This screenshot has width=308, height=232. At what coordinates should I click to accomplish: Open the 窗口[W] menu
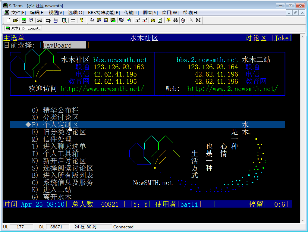170,13
